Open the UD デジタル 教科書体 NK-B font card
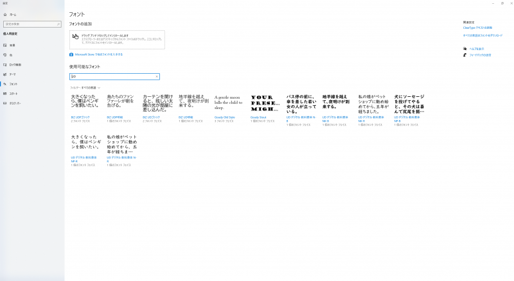The width and height of the screenshot is (514, 281). coord(337,110)
